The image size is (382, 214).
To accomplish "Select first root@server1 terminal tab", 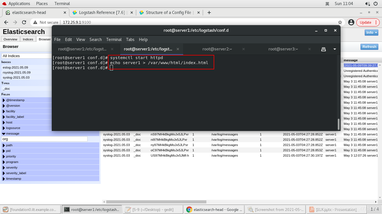I will pos(82,49).
